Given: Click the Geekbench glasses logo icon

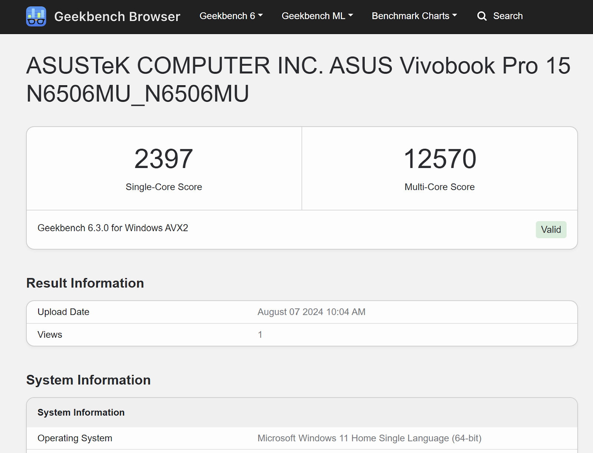Looking at the screenshot, I should [x=36, y=16].
